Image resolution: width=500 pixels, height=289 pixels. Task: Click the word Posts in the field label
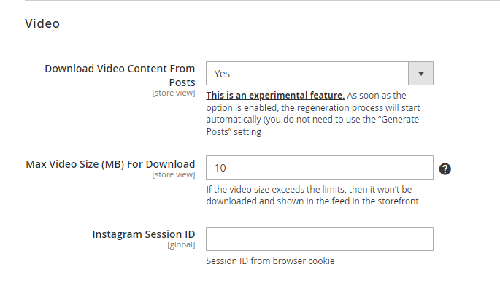coord(182,82)
